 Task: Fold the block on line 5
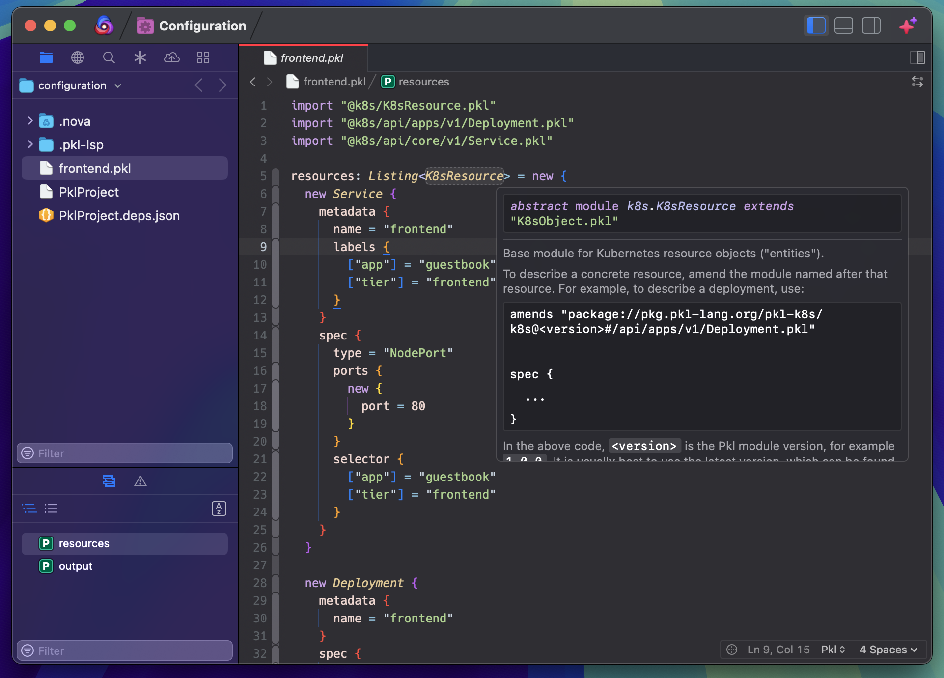[x=276, y=176]
